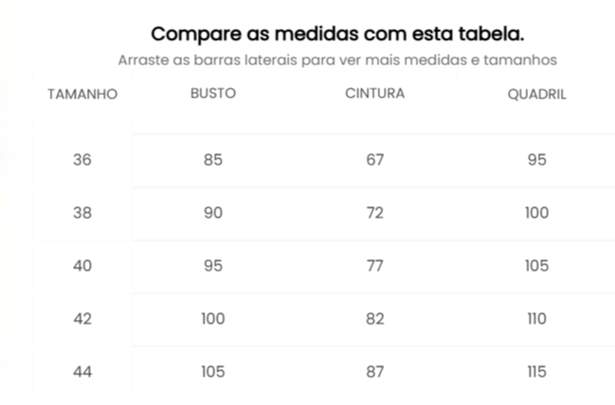The height and width of the screenshot is (405, 615).
Task: Click the CINTURA column header
Action: click(x=375, y=94)
